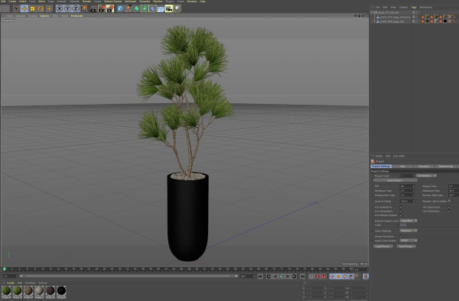459x301 pixels.
Task: Open the Project Scale units dropdown
Action: (426, 176)
